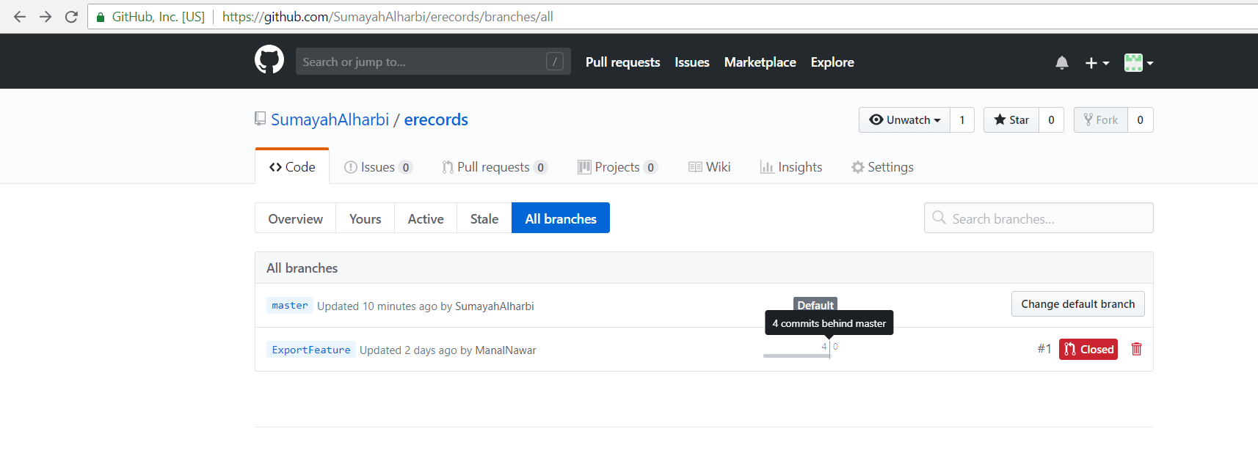Open the Projects tab

617,167
